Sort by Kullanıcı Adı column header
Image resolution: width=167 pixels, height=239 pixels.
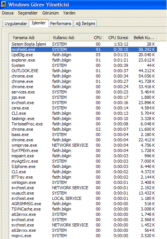pos(70,38)
